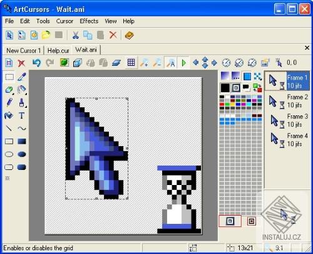The width and height of the screenshot is (313, 254).
Task: Click the red-outlined color box below the palette
Action: point(230,221)
